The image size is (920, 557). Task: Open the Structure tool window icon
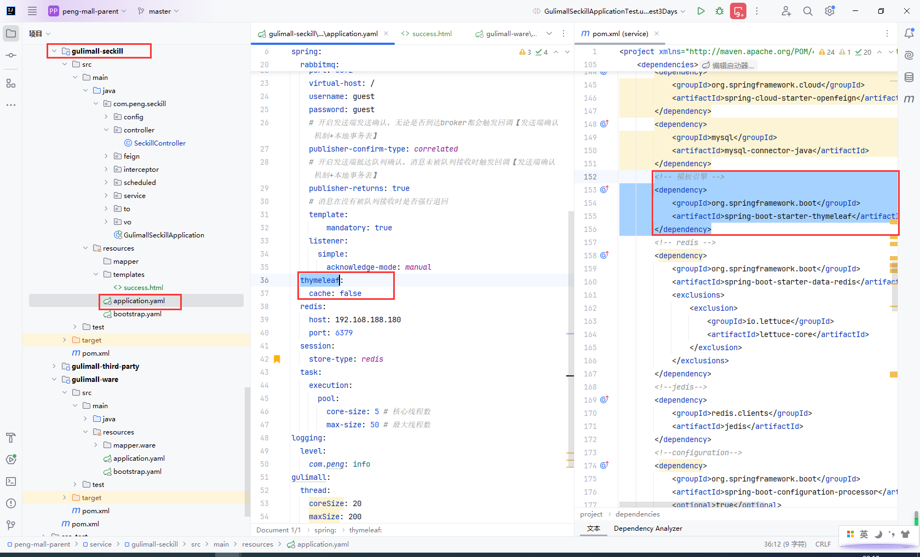[x=11, y=83]
